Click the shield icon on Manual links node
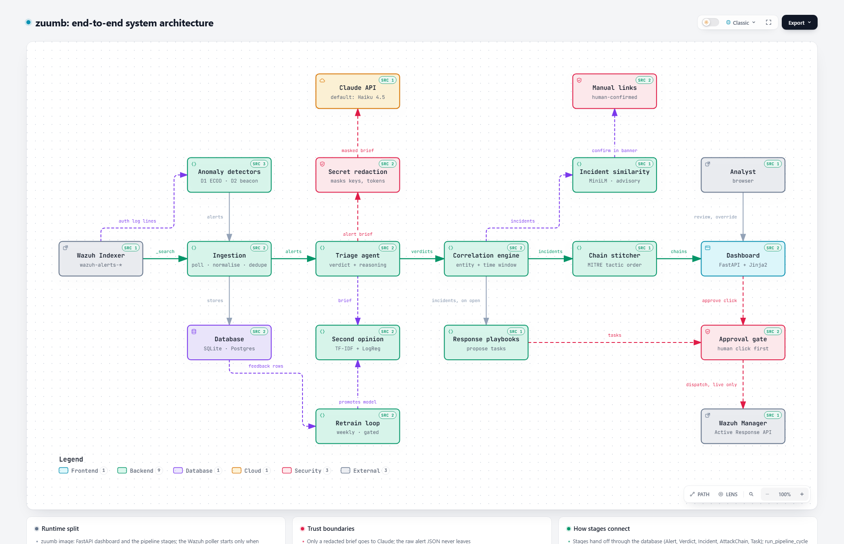The height and width of the screenshot is (544, 844). [x=579, y=80]
